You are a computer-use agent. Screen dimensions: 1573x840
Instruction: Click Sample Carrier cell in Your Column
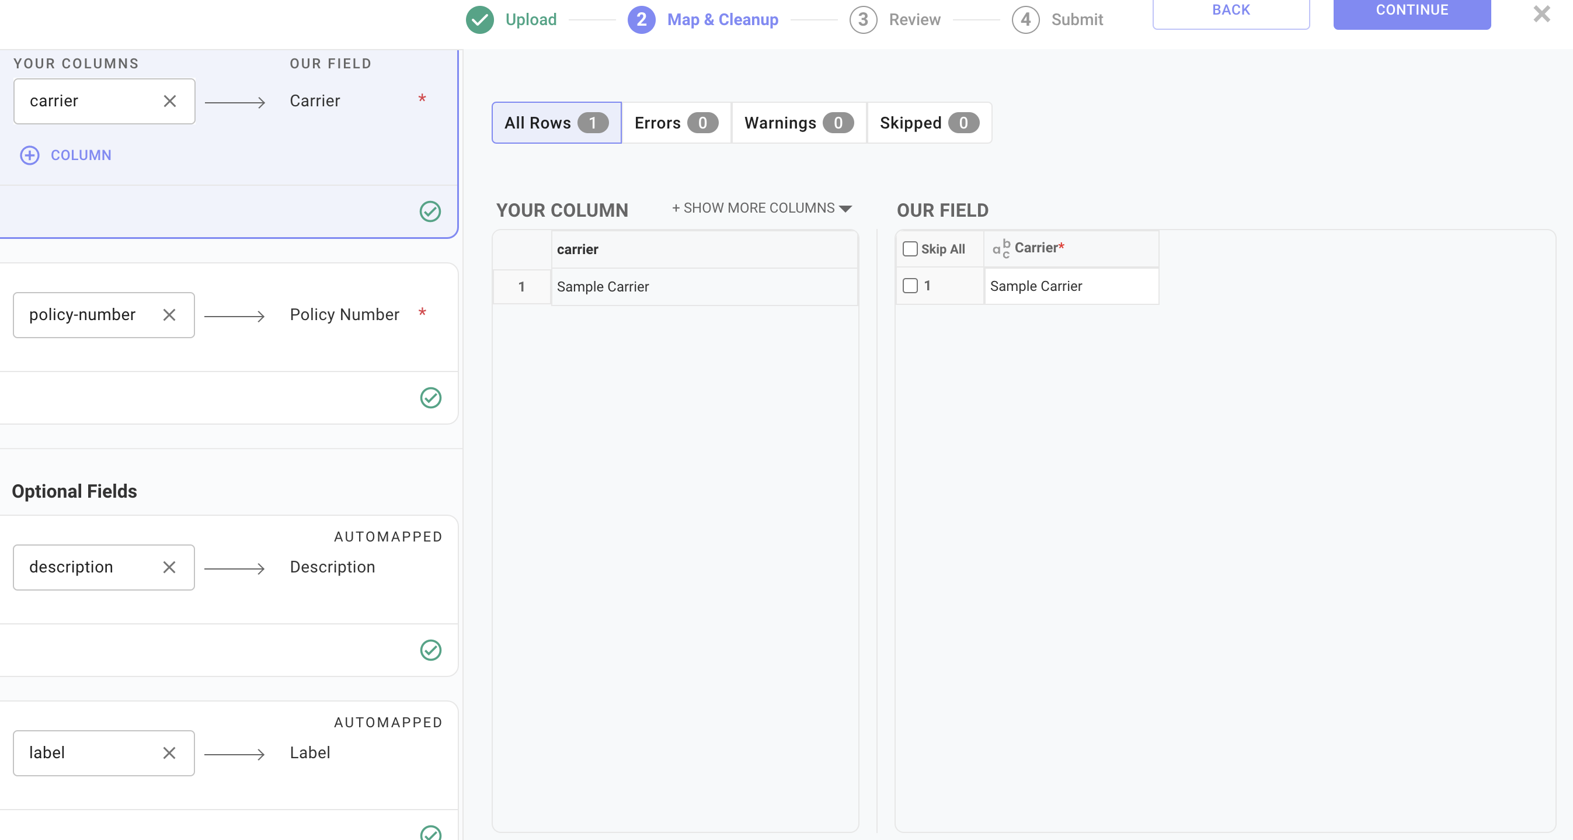(704, 286)
